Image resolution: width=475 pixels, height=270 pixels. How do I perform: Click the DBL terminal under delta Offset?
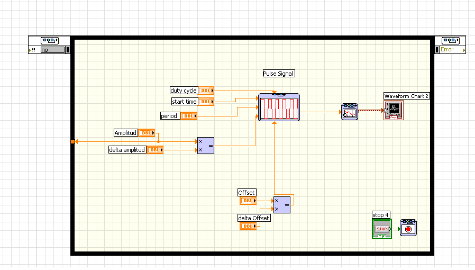tap(248, 226)
